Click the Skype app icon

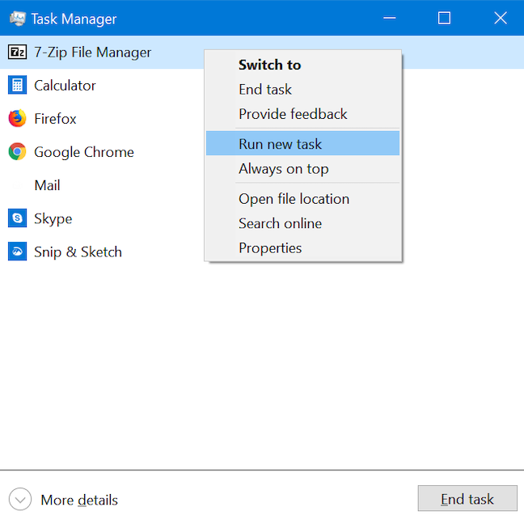click(17, 218)
